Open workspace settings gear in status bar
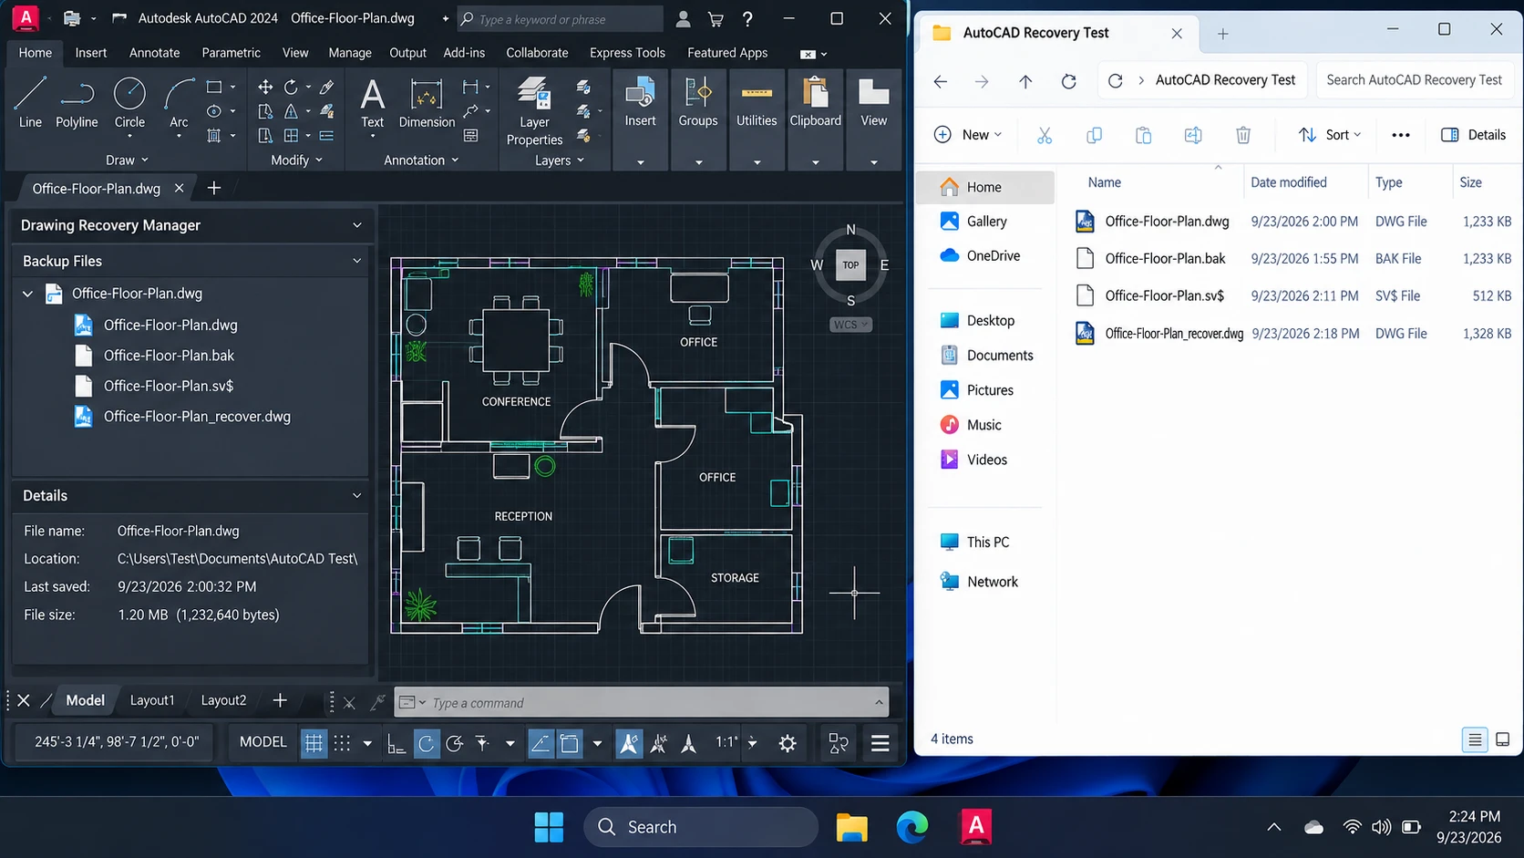 tap(788, 743)
